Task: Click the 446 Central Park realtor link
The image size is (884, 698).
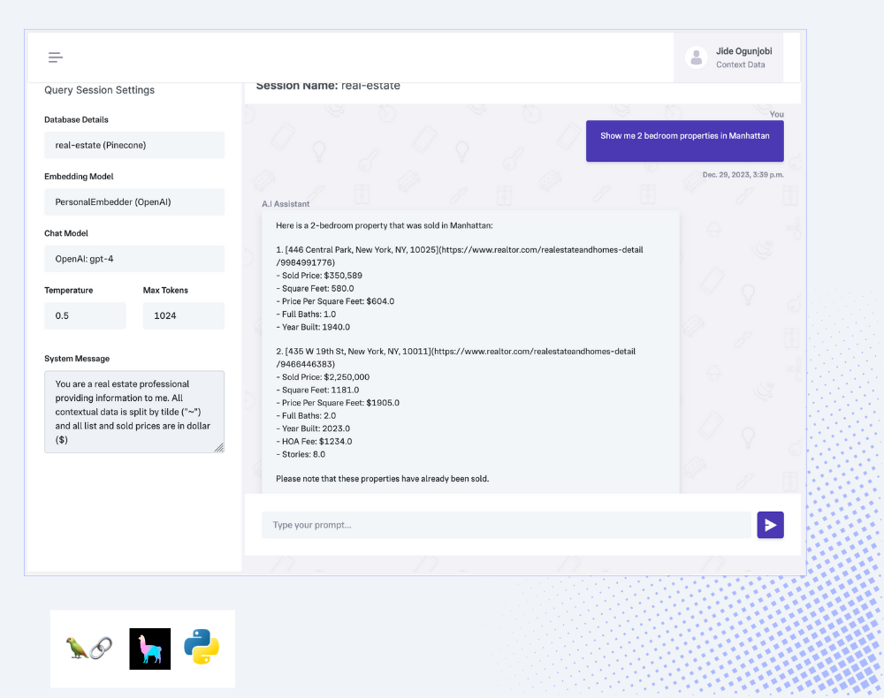Action: (x=459, y=256)
